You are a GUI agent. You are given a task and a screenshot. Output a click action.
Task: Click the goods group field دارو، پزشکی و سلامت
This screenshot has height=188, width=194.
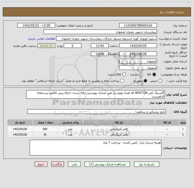(96, 112)
